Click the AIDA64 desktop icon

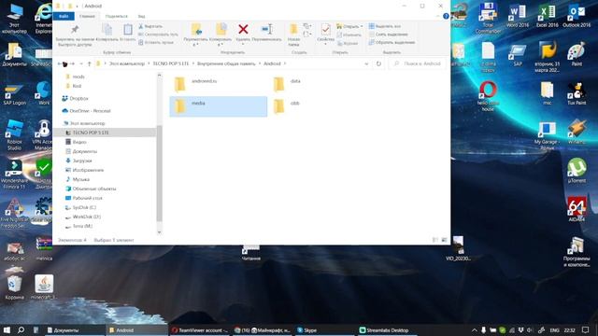coord(577,209)
